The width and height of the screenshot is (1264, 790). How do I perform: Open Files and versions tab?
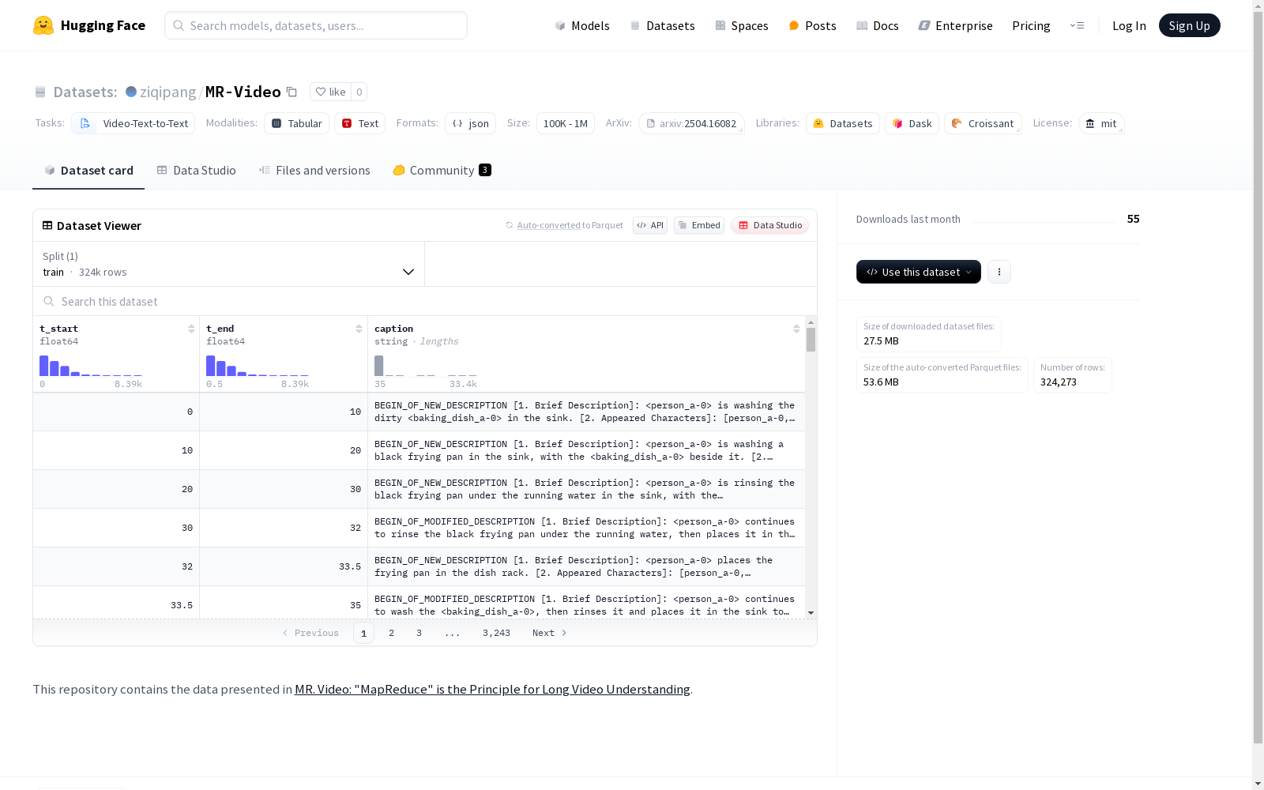(x=314, y=170)
